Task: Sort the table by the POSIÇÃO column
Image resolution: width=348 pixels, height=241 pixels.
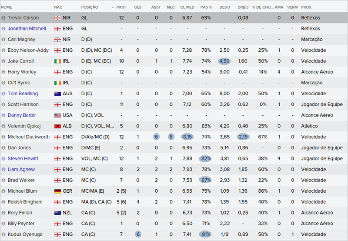Action: (x=90, y=7)
